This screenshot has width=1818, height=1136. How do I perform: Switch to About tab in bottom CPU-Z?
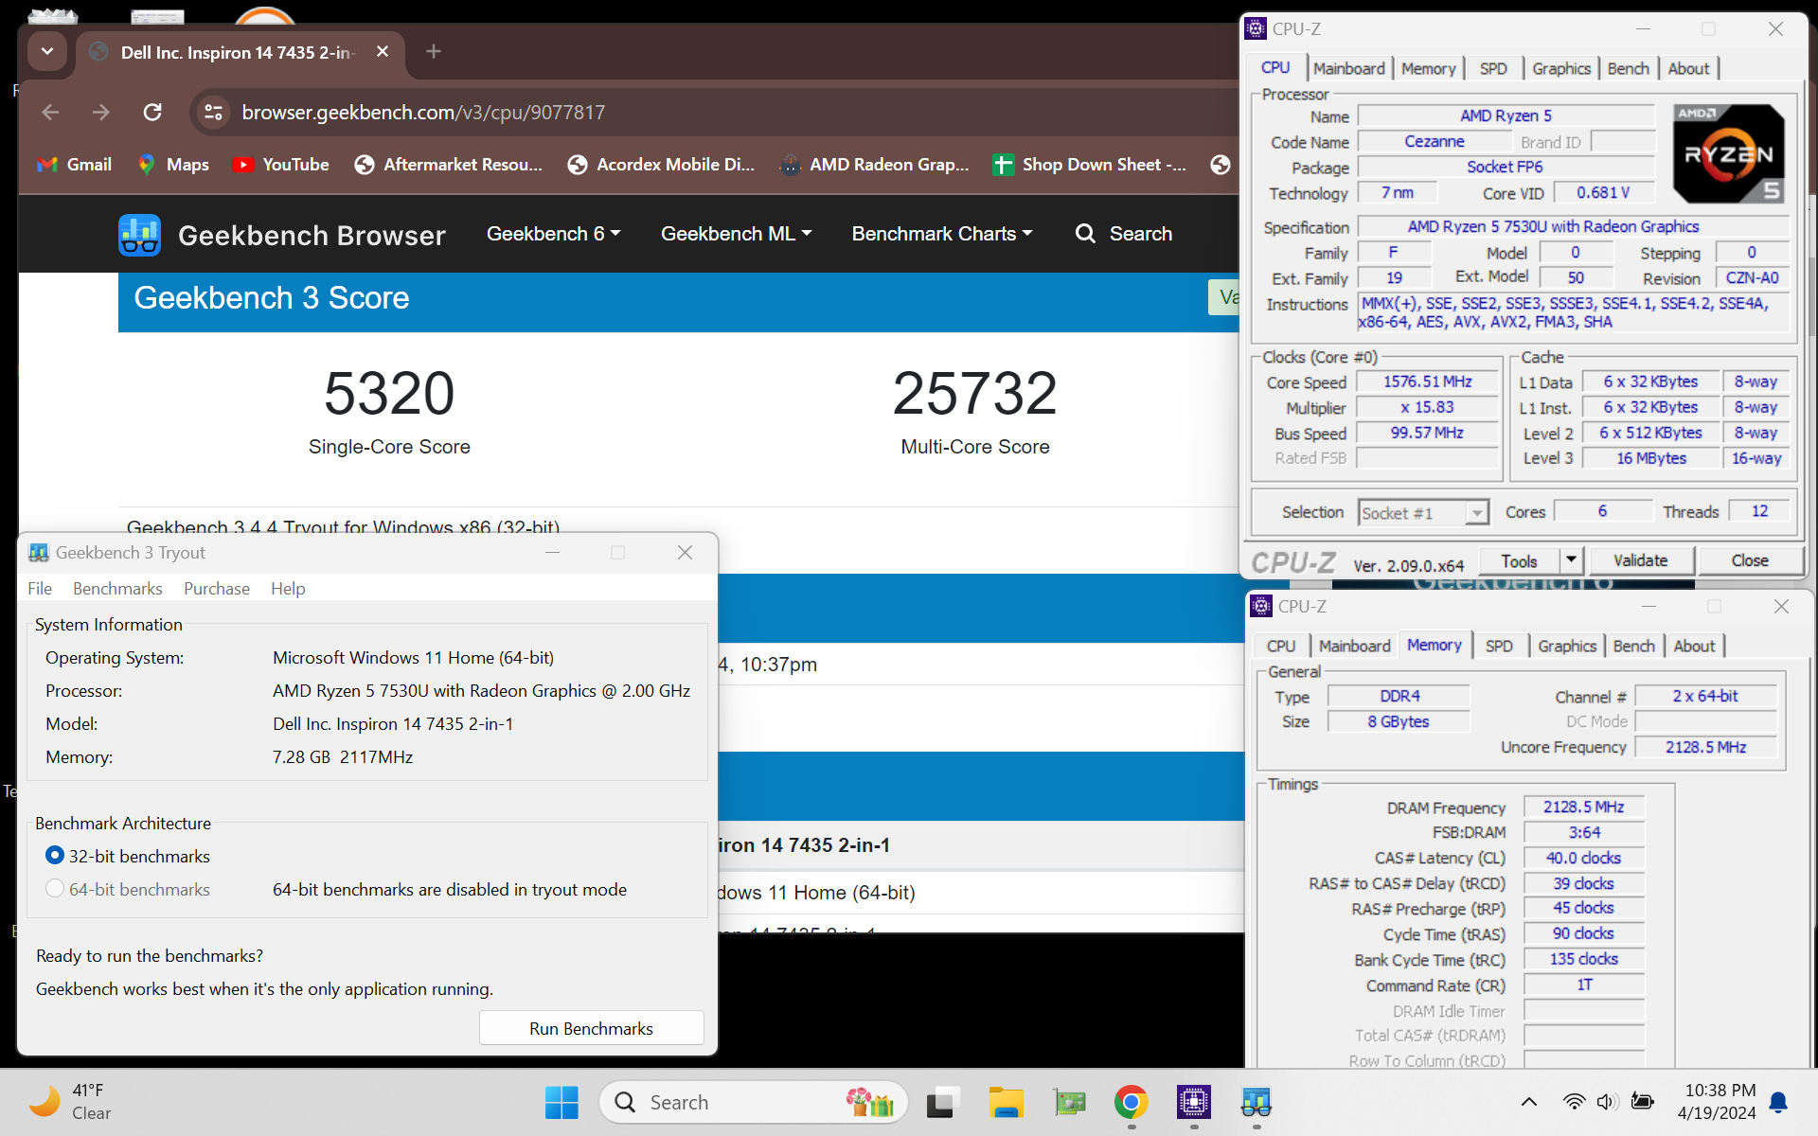click(1694, 646)
